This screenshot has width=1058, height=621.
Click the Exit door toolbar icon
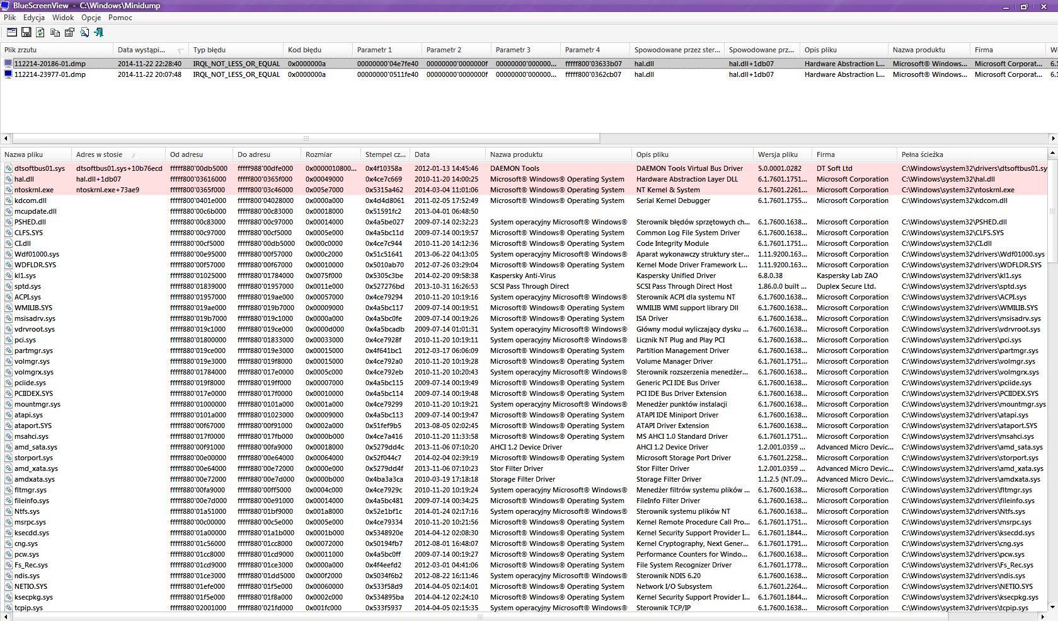click(x=98, y=32)
